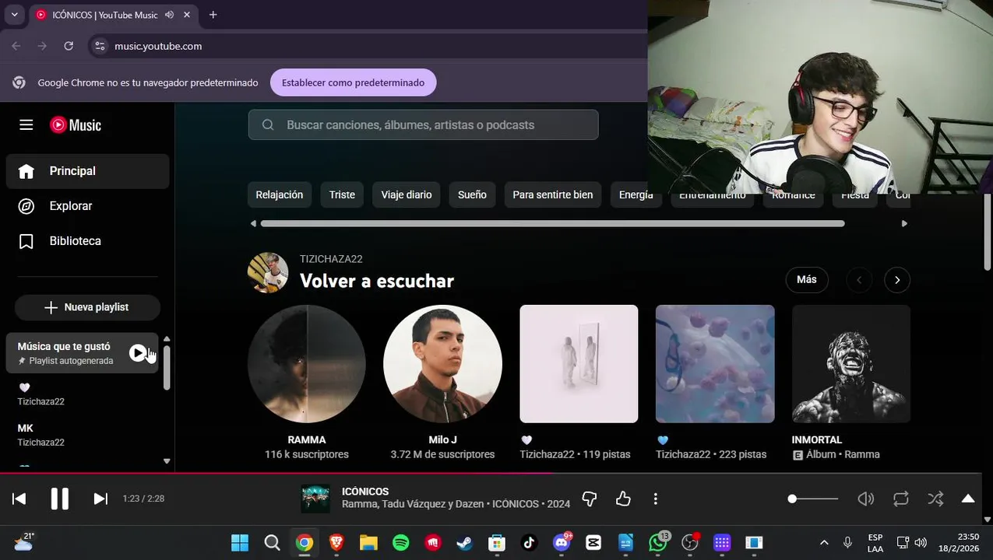Like the song ICÓNICOS
The height and width of the screenshot is (560, 993).
(623, 499)
